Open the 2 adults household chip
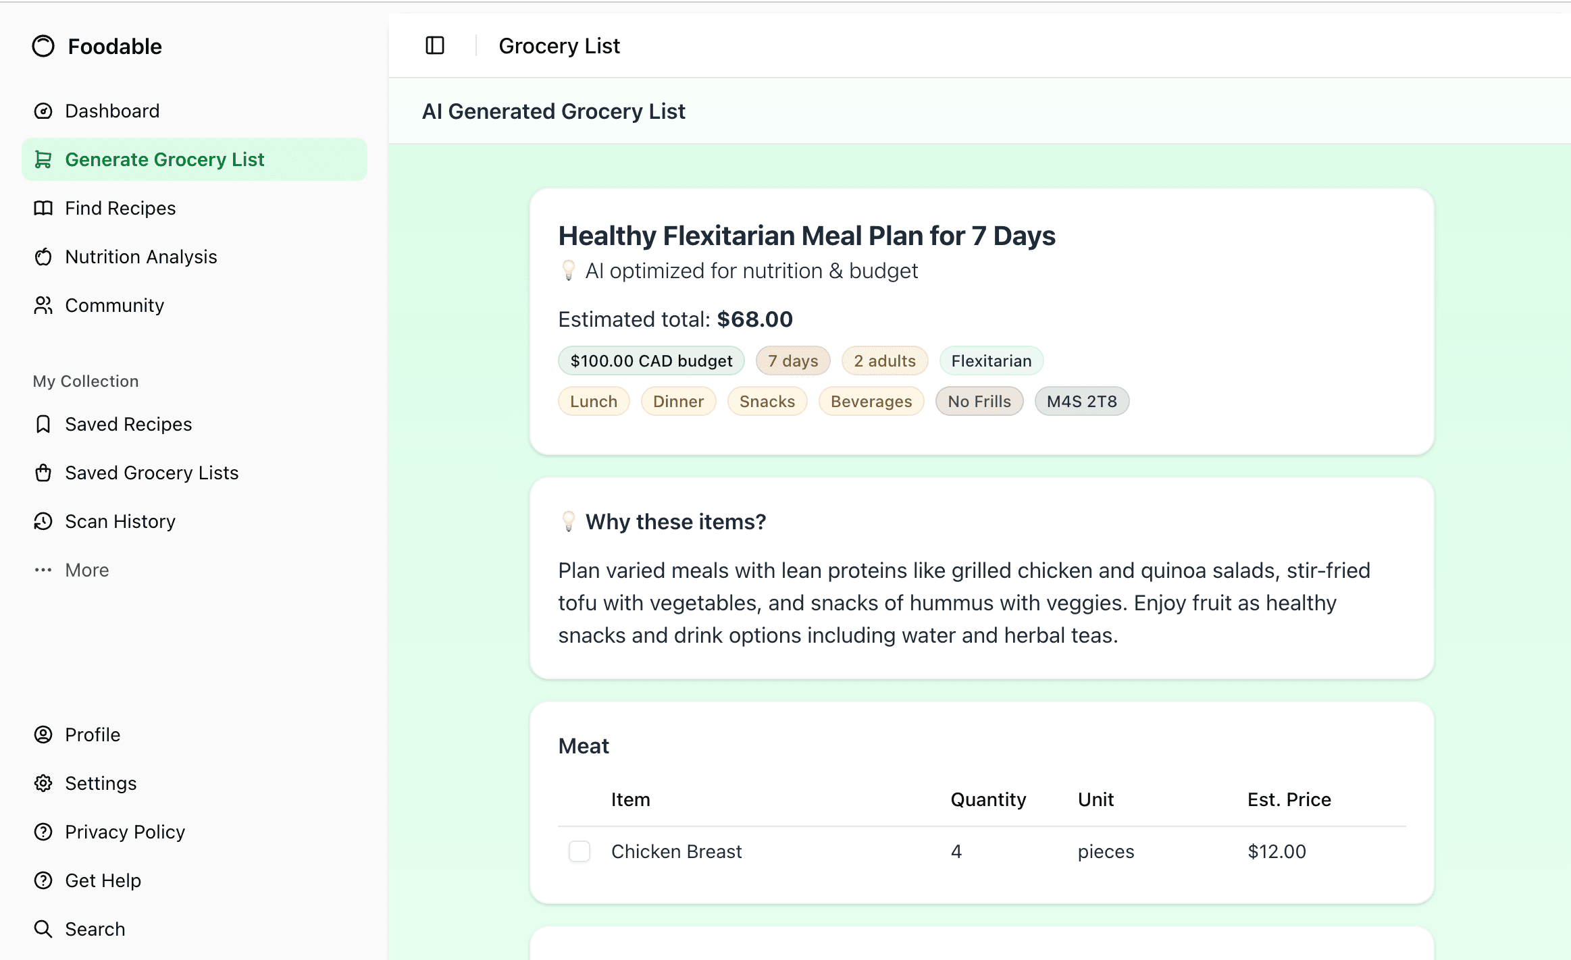The image size is (1571, 960). pos(885,361)
